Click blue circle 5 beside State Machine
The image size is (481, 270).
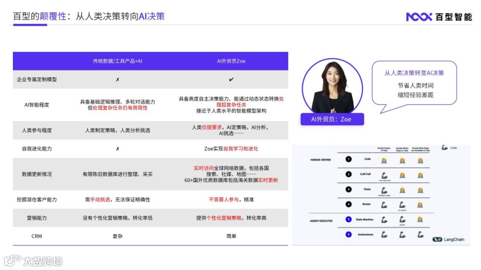[348, 219]
